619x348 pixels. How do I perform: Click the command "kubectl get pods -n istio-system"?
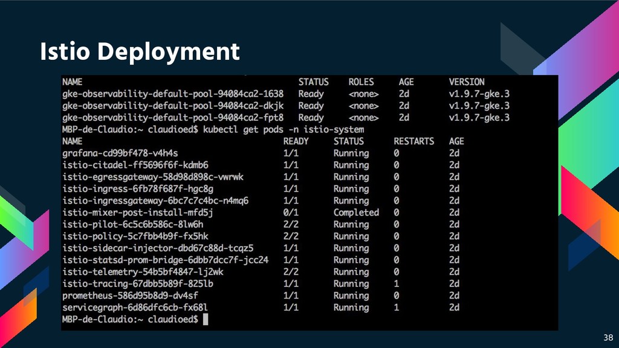(x=284, y=129)
